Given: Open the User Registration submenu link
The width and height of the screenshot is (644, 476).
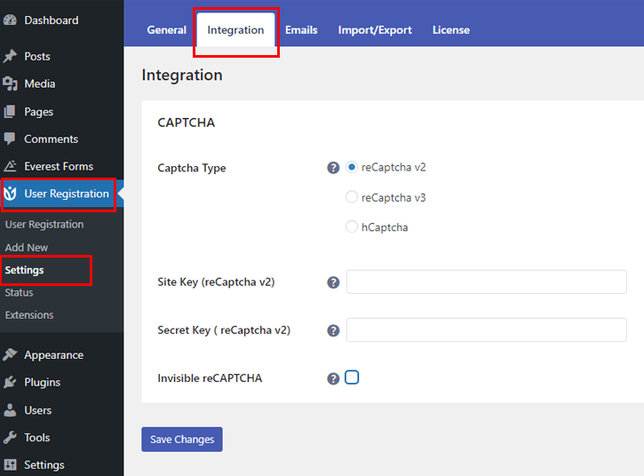Looking at the screenshot, I should click(x=44, y=225).
